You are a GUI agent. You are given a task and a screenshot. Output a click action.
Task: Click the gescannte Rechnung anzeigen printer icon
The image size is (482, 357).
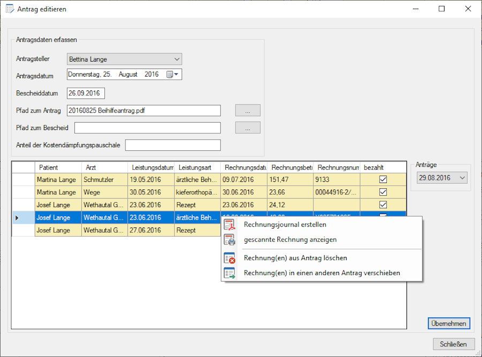point(229,240)
